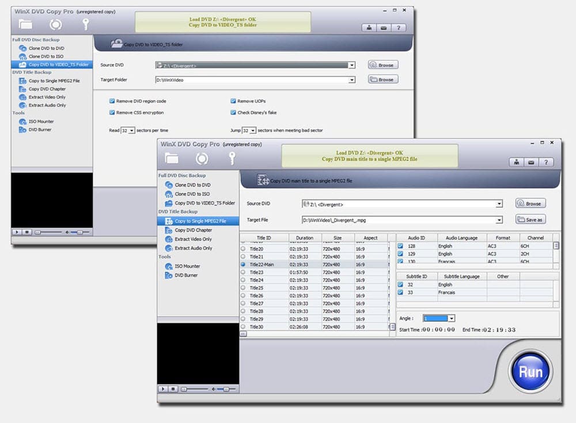Open ISO Mounter icon in back window
This screenshot has height=423, width=576.
click(22, 121)
